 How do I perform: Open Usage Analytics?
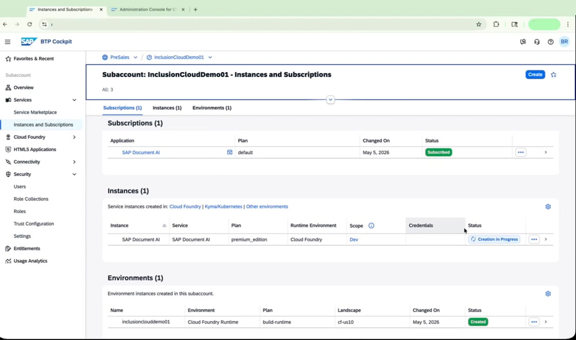click(x=30, y=261)
